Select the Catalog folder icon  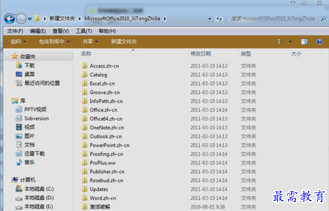coord(85,74)
